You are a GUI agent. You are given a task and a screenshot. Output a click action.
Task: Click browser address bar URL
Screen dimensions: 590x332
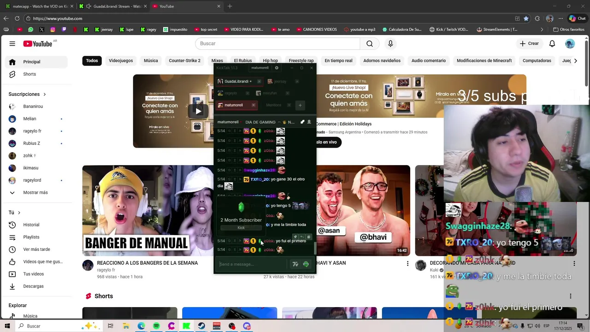click(x=58, y=18)
